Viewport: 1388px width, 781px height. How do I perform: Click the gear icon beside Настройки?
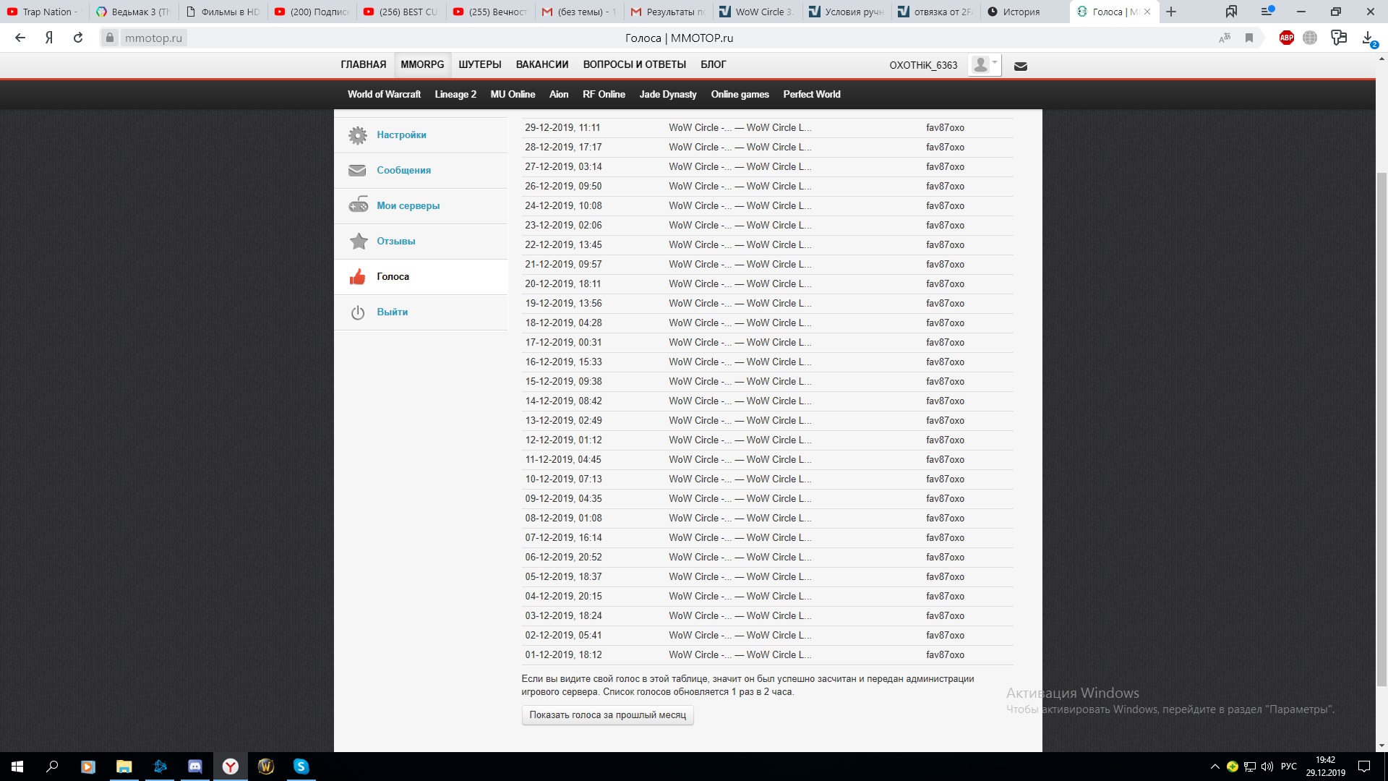point(357,135)
